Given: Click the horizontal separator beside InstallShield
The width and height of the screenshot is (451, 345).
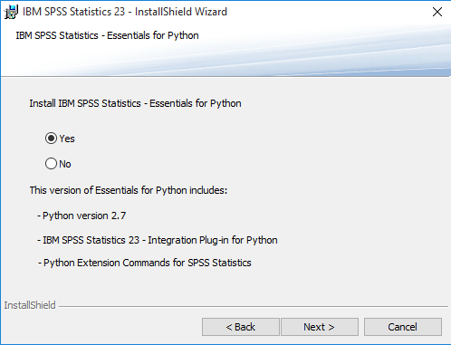Looking at the screenshot, I should (x=254, y=307).
